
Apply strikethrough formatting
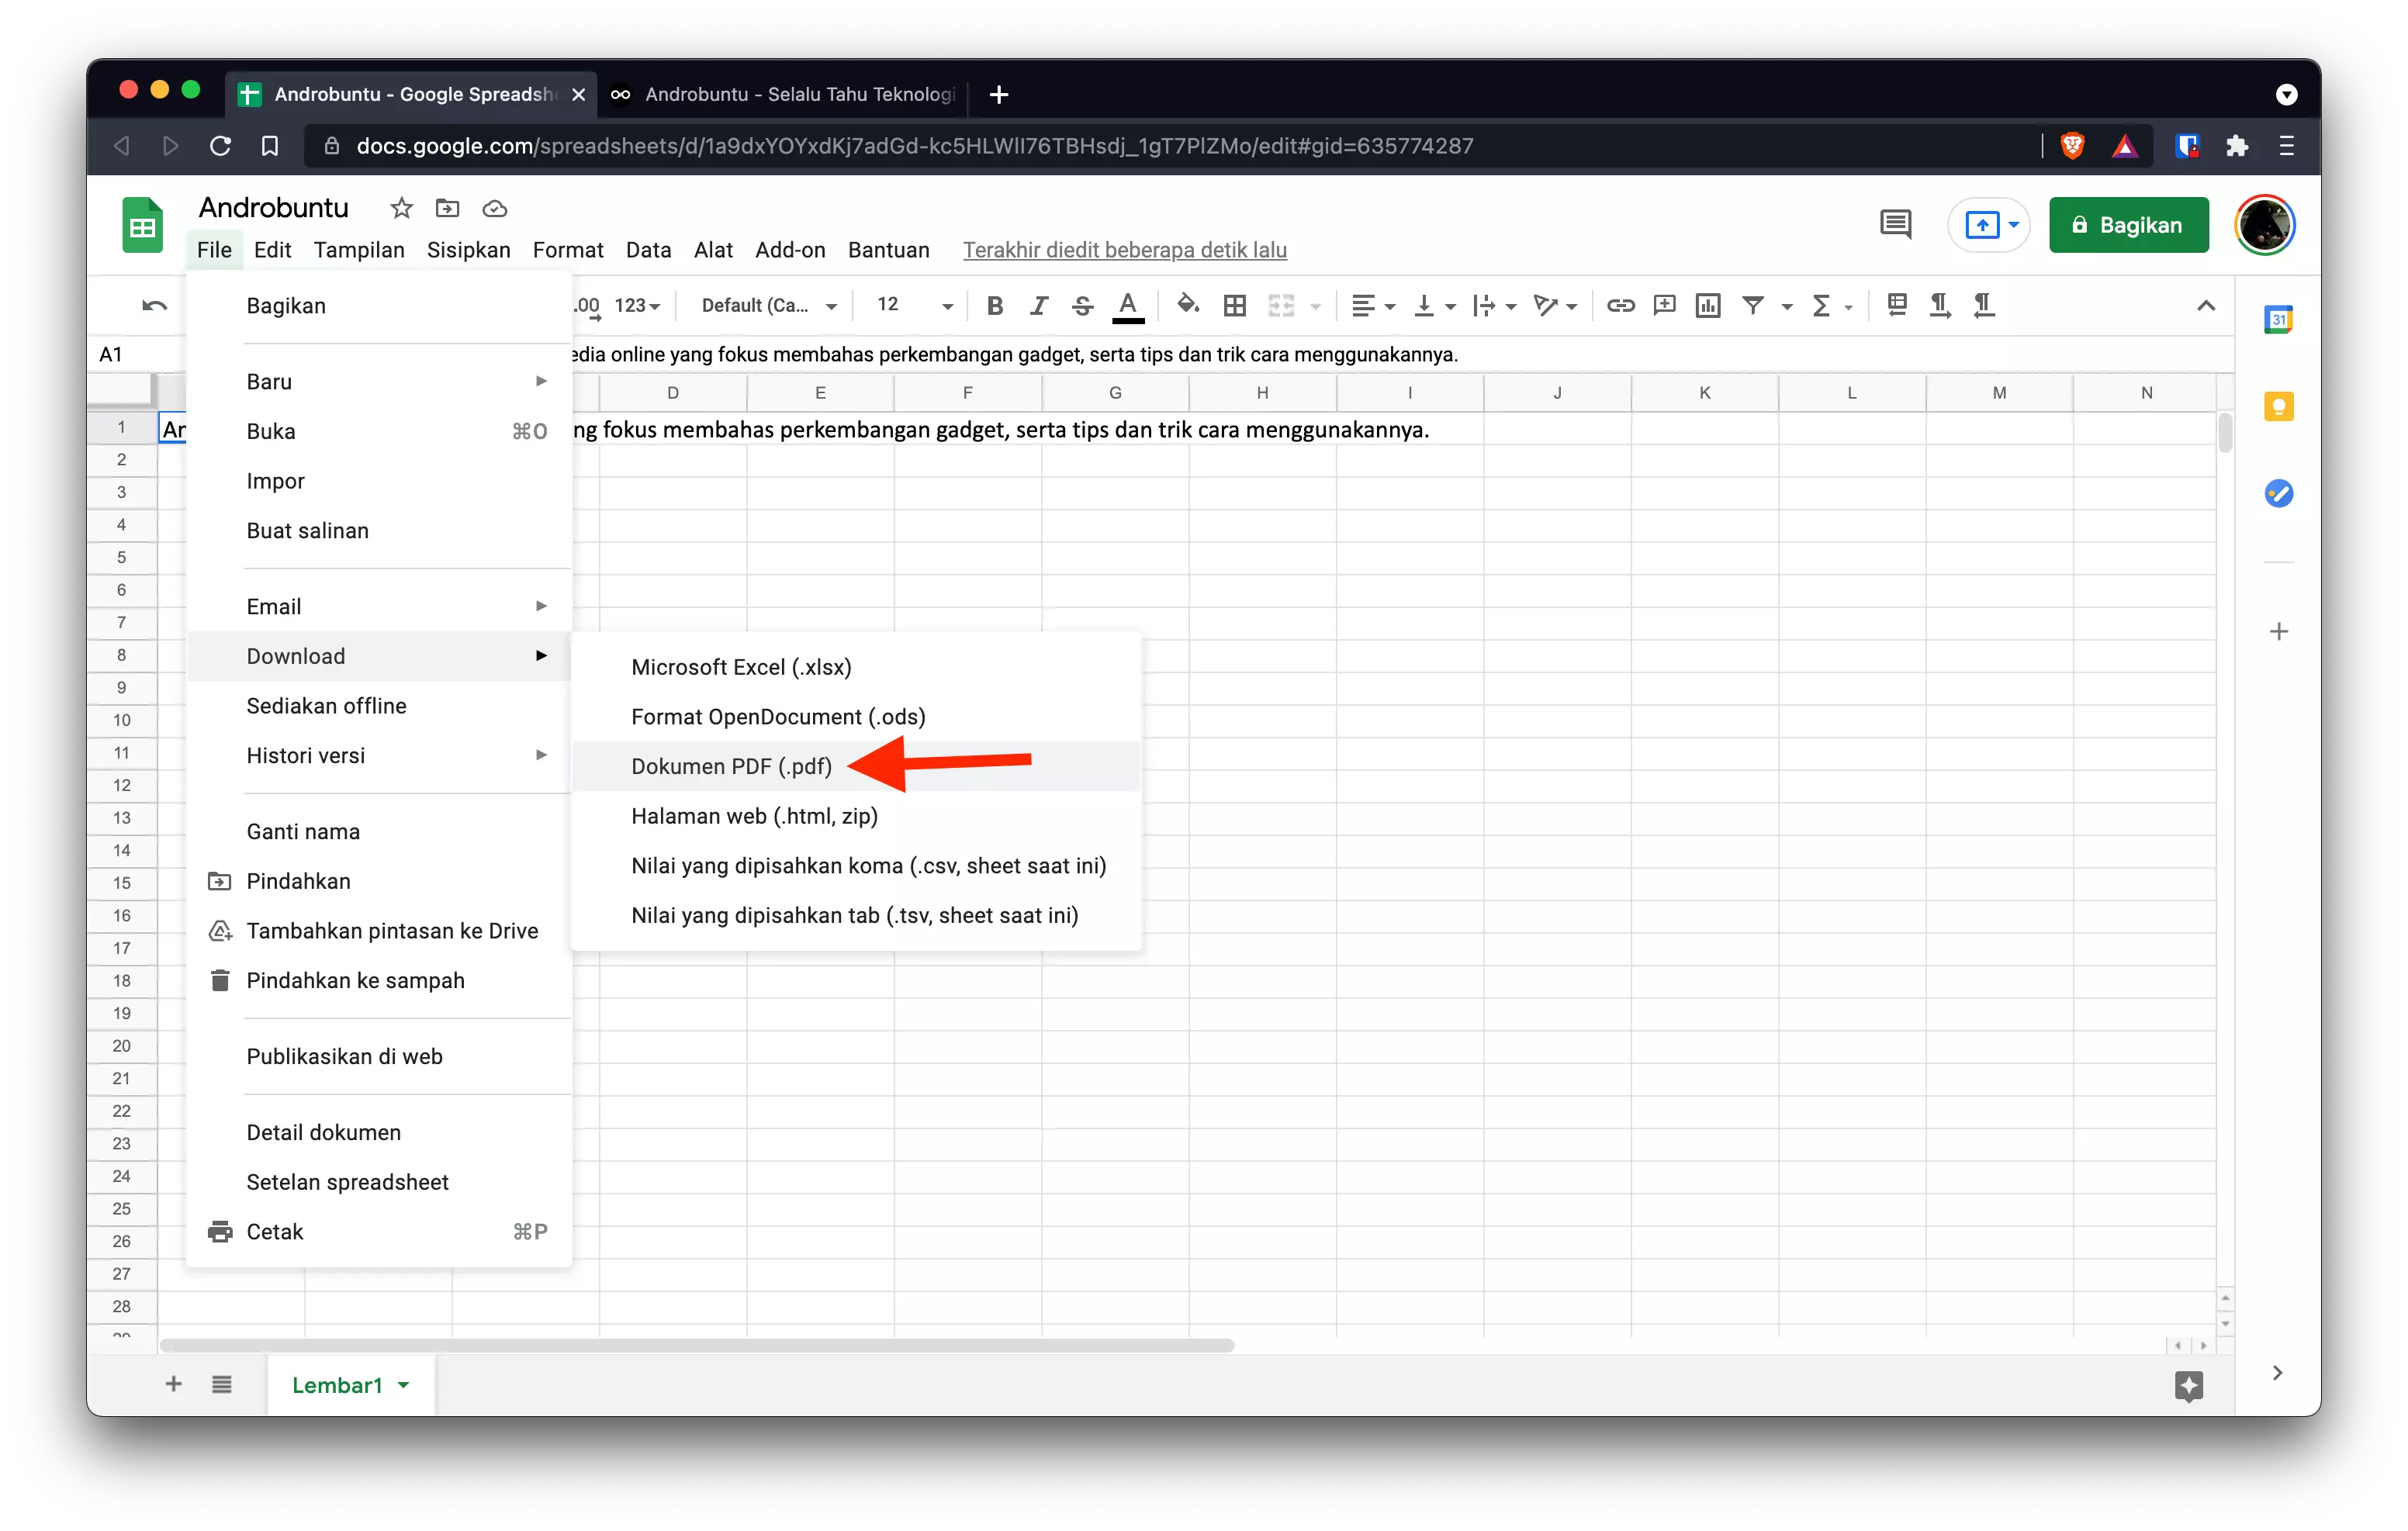(x=1082, y=305)
